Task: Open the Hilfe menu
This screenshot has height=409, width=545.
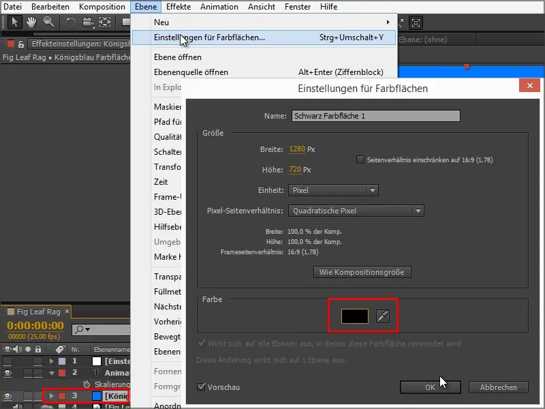Action: (328, 7)
